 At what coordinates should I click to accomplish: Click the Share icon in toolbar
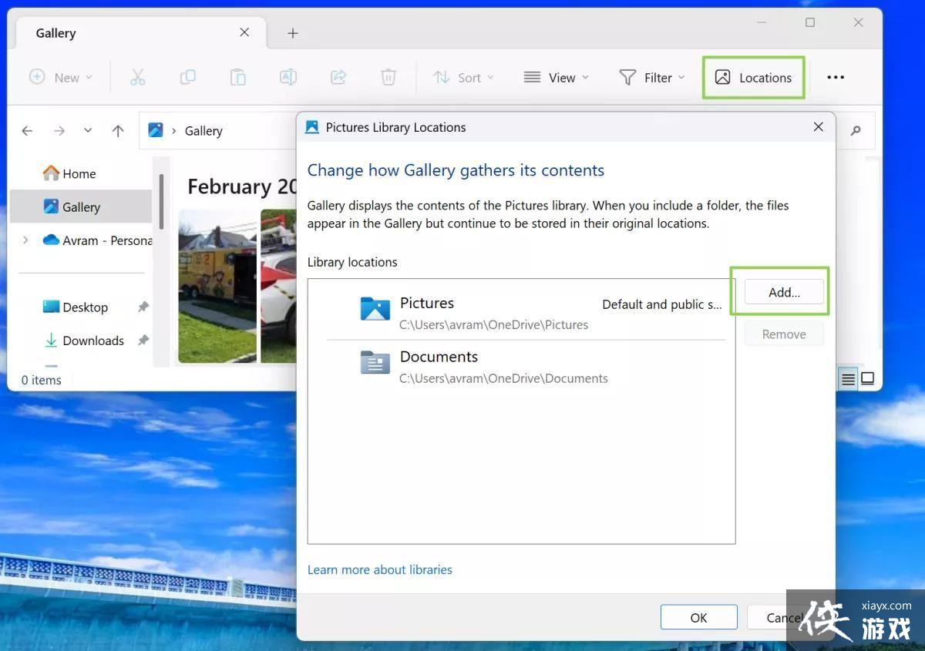click(338, 77)
